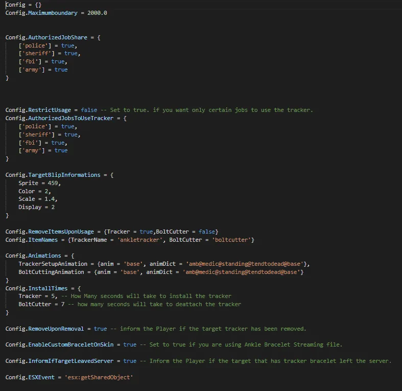Click the Scale value 1.4

click(51, 199)
